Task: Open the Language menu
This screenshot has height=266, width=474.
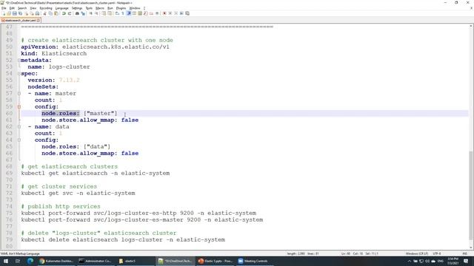Action: pyautogui.click(x=62, y=8)
